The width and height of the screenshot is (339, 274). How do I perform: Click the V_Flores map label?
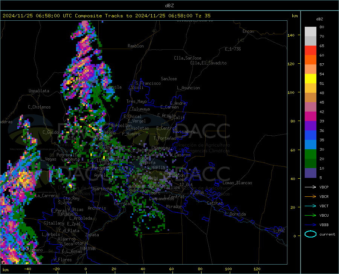point(63,260)
